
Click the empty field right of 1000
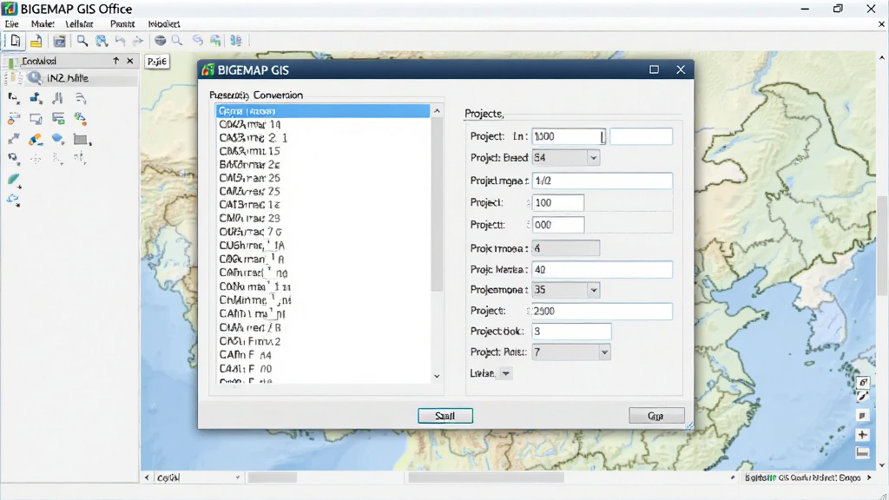click(642, 136)
